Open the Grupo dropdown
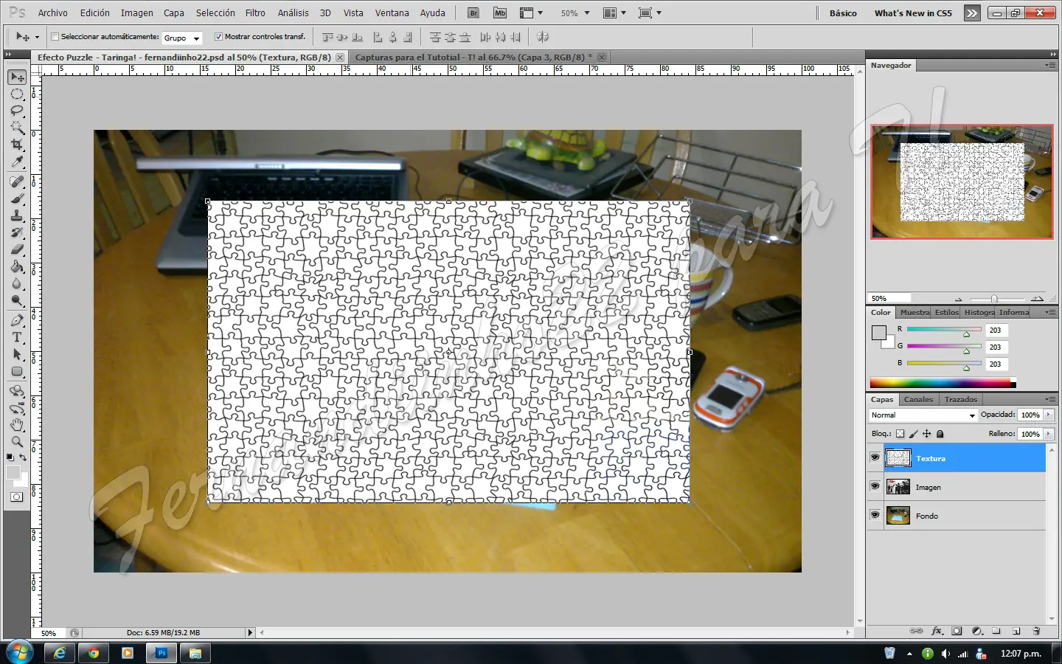This screenshot has height=664, width=1062. 181,38
